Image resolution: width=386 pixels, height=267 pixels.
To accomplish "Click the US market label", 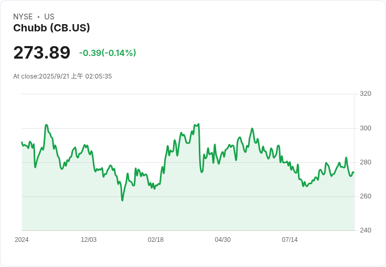I will pyautogui.click(x=49, y=17).
